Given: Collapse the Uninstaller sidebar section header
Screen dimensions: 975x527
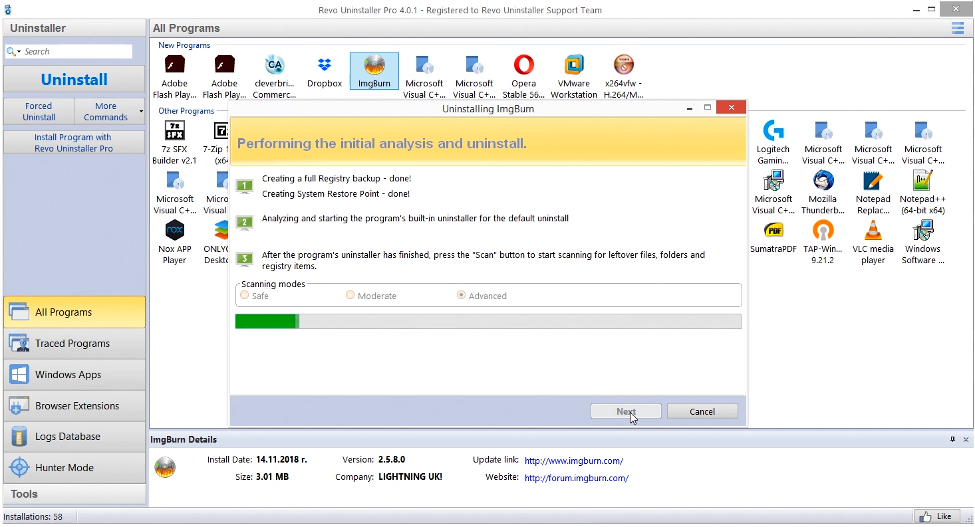Looking at the screenshot, I should (74, 28).
